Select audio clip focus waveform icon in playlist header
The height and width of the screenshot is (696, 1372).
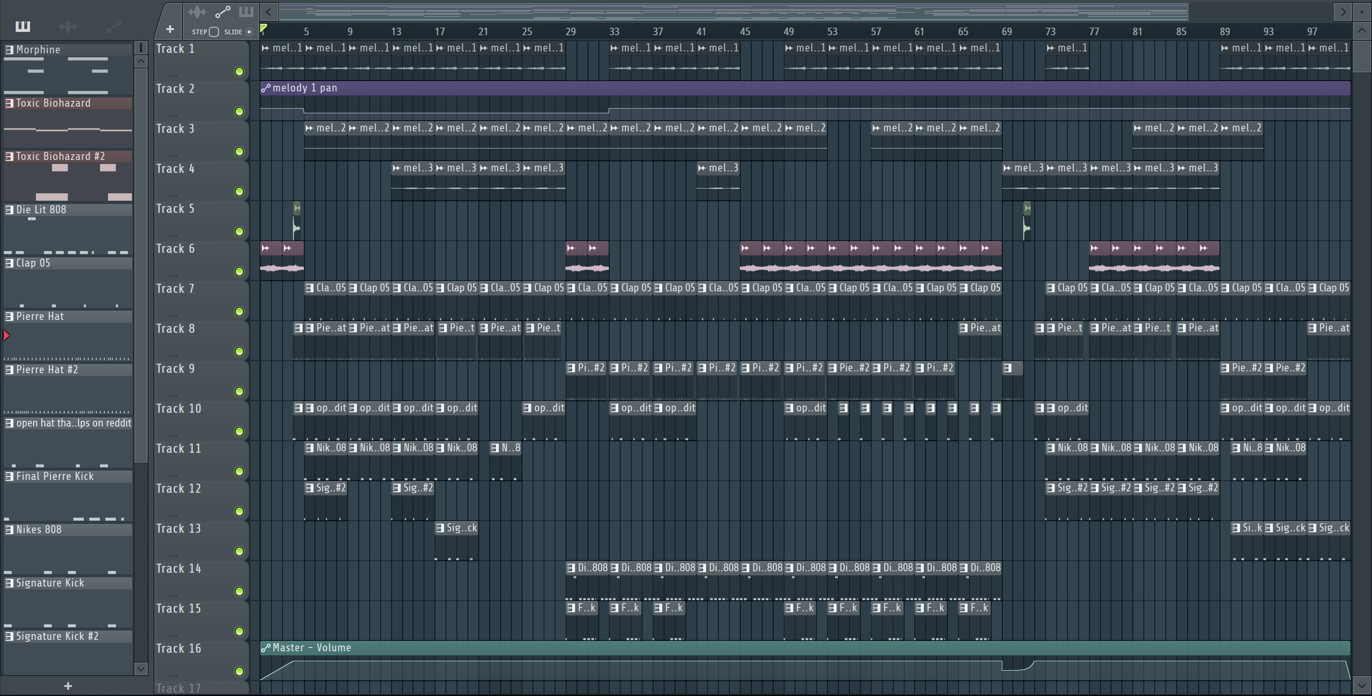tap(197, 11)
